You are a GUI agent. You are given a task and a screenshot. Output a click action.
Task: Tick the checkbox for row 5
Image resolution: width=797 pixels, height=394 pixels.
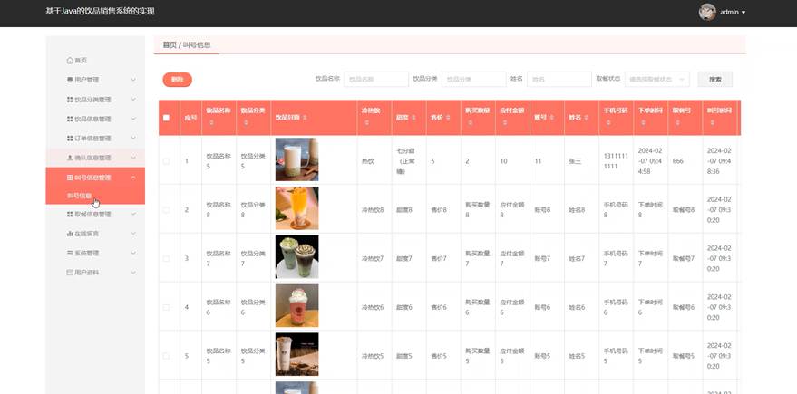click(166, 356)
